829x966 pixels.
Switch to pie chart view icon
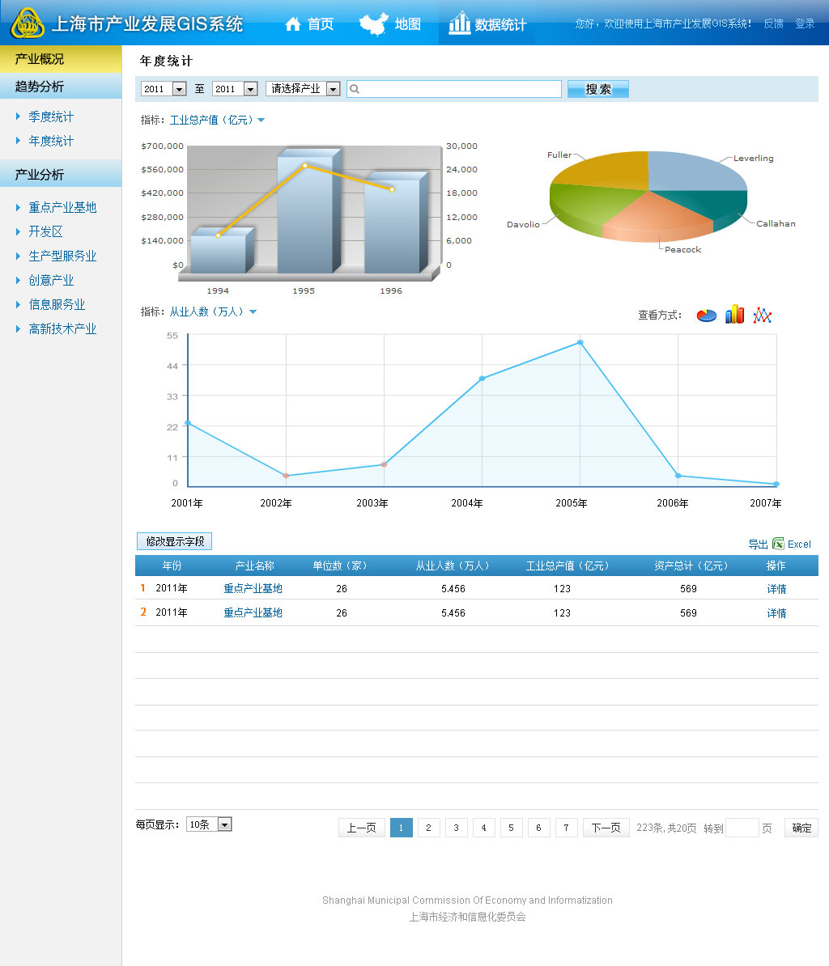point(706,316)
